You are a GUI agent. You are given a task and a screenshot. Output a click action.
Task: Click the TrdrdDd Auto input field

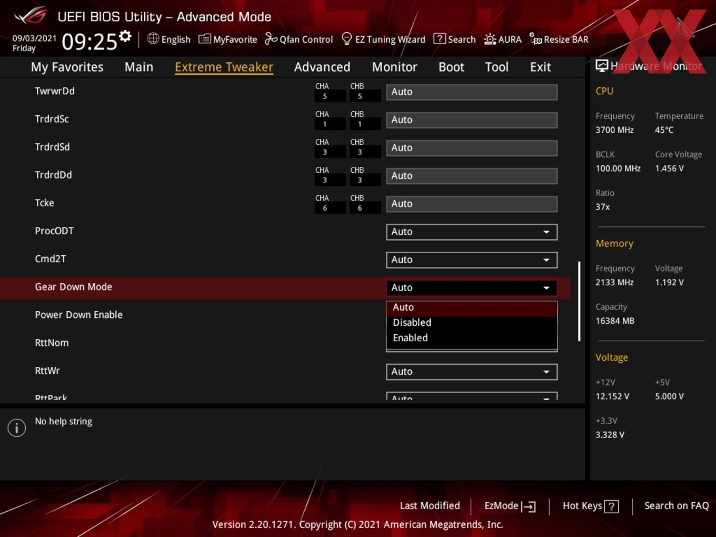[472, 175]
